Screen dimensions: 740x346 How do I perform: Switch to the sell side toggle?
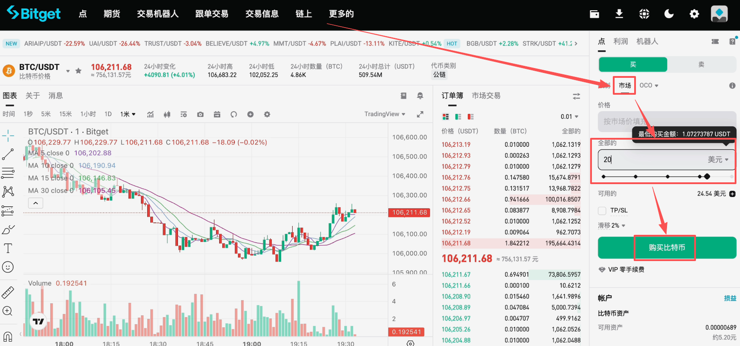[x=701, y=64]
